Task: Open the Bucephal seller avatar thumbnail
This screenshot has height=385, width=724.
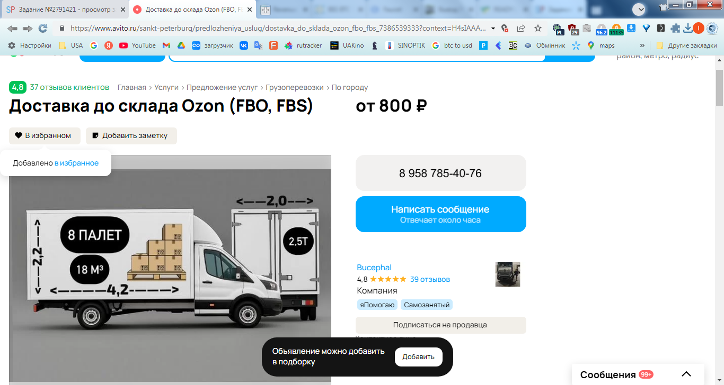Action: tap(508, 274)
